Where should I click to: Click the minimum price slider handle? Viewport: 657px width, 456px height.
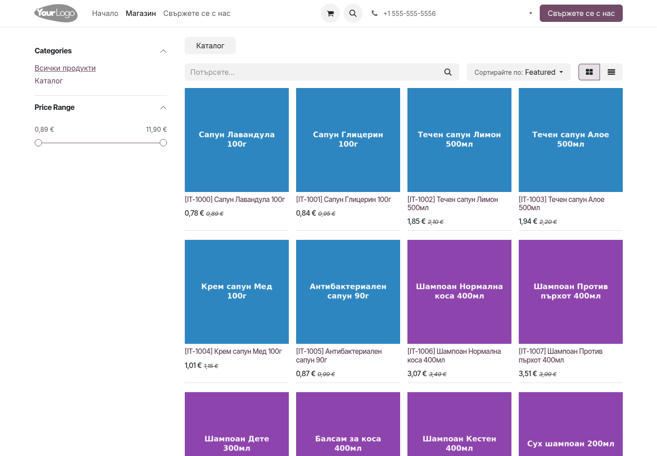38,143
